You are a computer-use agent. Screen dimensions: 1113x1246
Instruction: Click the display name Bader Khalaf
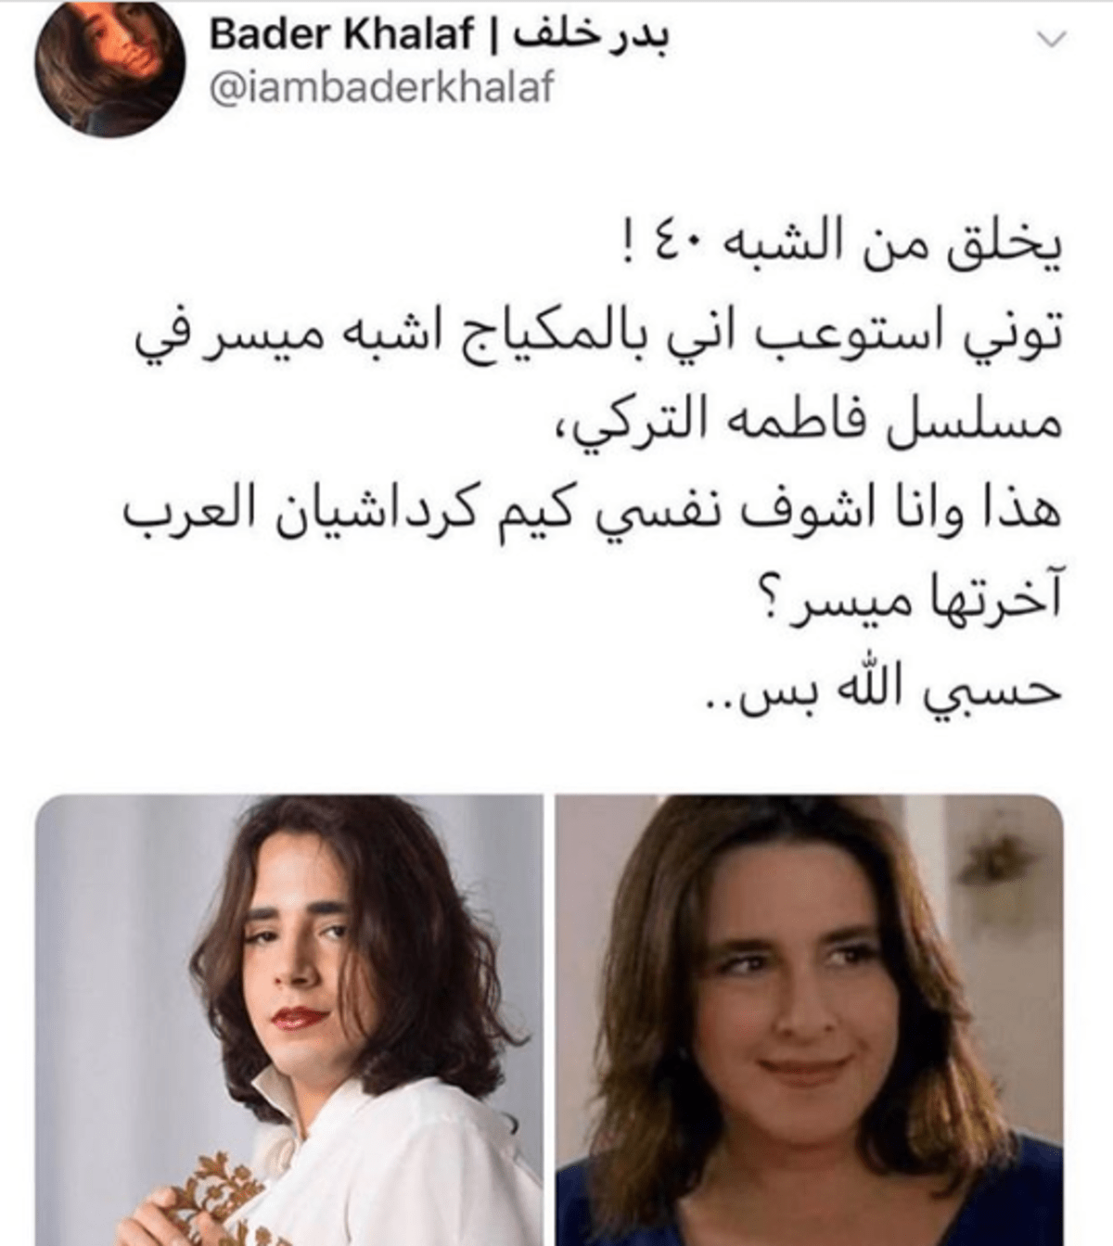pyautogui.click(x=341, y=34)
